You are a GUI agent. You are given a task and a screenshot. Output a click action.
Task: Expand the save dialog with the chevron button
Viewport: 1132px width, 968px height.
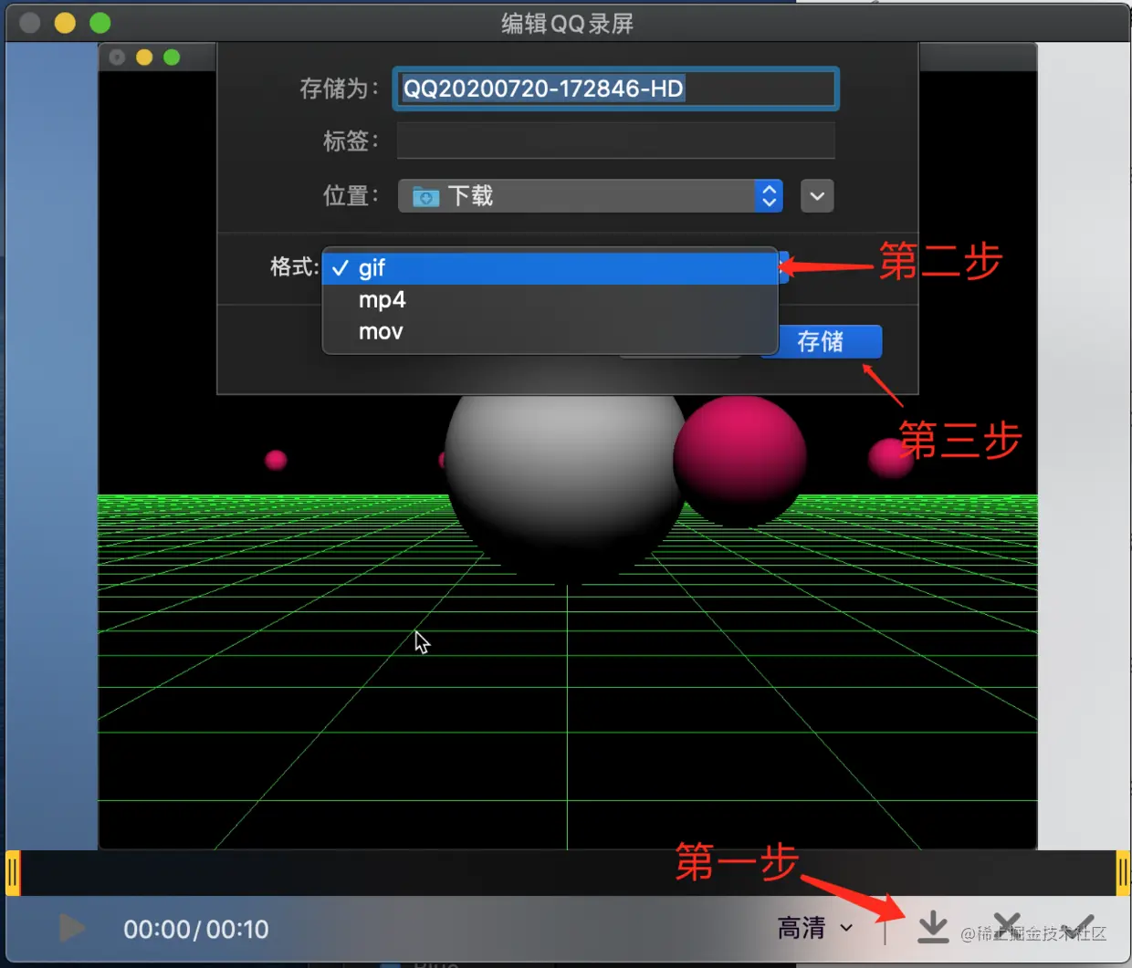pyautogui.click(x=817, y=195)
